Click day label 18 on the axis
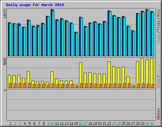Viewport: 162px width, 127px height. tap(90, 124)
